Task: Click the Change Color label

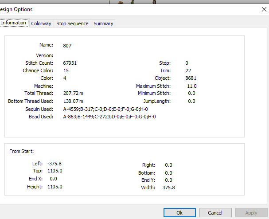Action: tap(38, 70)
